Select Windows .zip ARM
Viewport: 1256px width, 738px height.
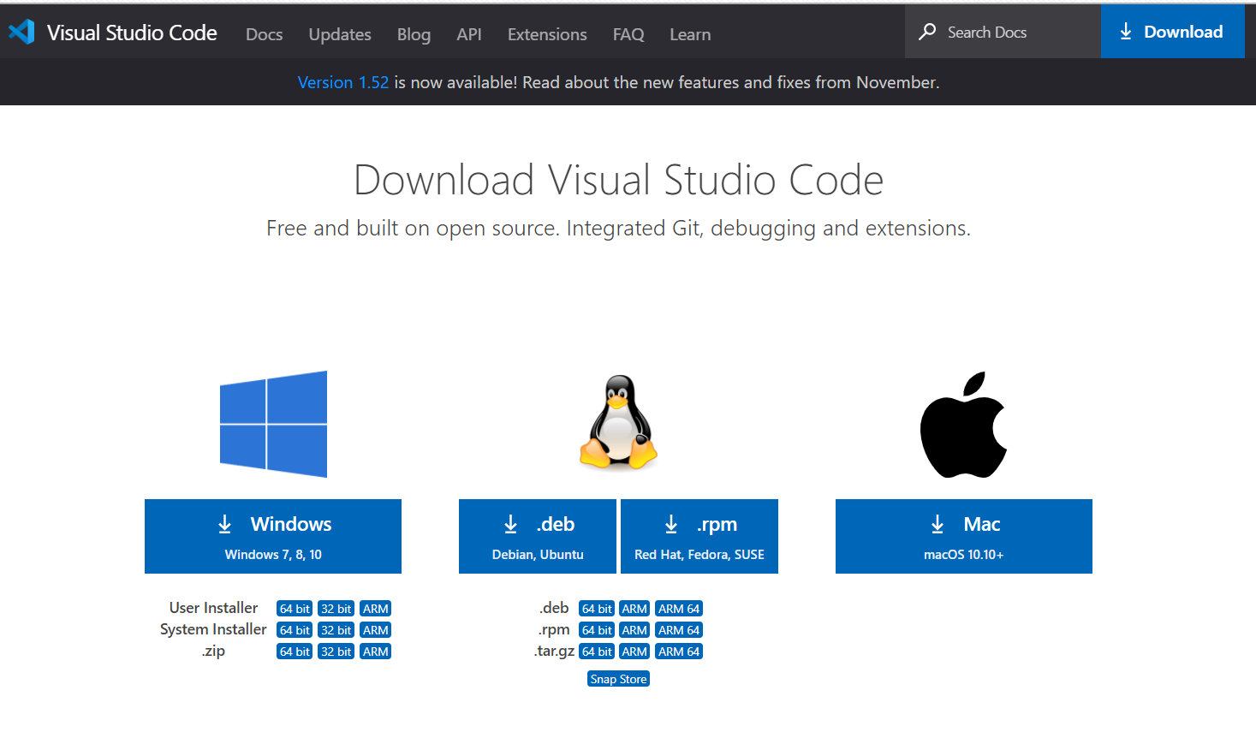point(376,652)
